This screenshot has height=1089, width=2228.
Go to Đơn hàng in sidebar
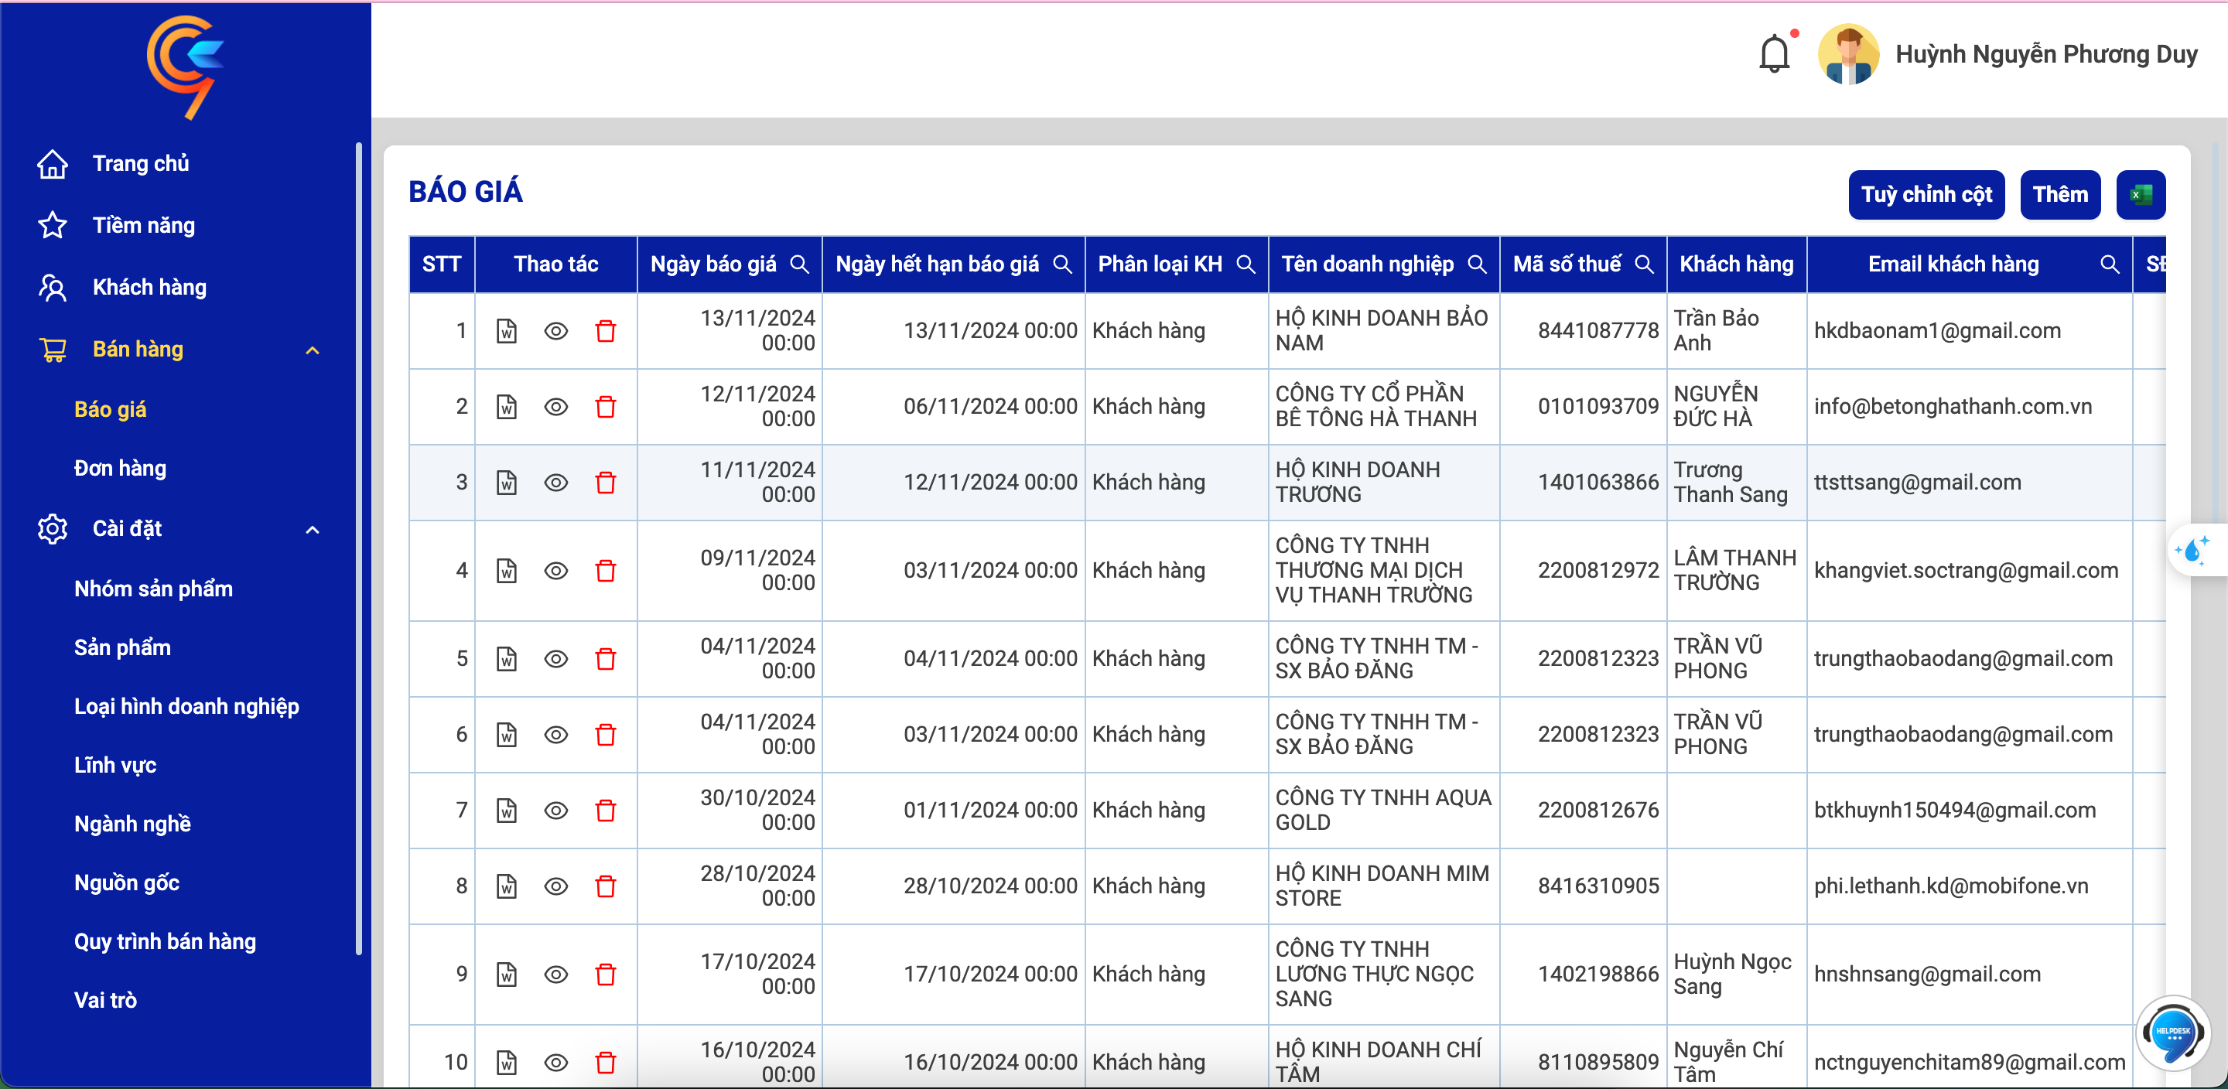click(120, 468)
